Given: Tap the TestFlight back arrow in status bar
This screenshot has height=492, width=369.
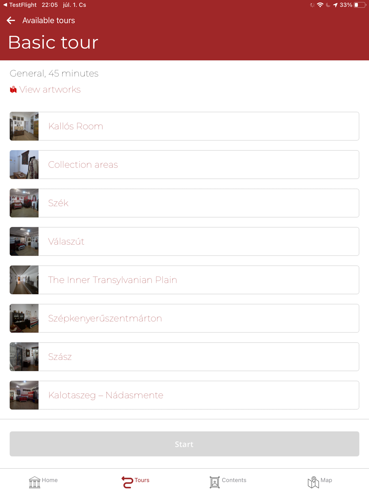Looking at the screenshot, I should [x=5, y=5].
